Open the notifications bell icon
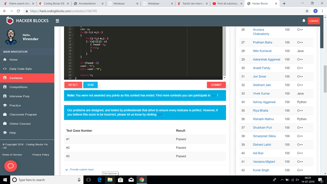The image size is (327, 184). [304, 21]
